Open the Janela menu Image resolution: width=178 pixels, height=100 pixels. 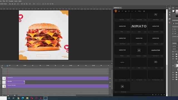(16, 1)
